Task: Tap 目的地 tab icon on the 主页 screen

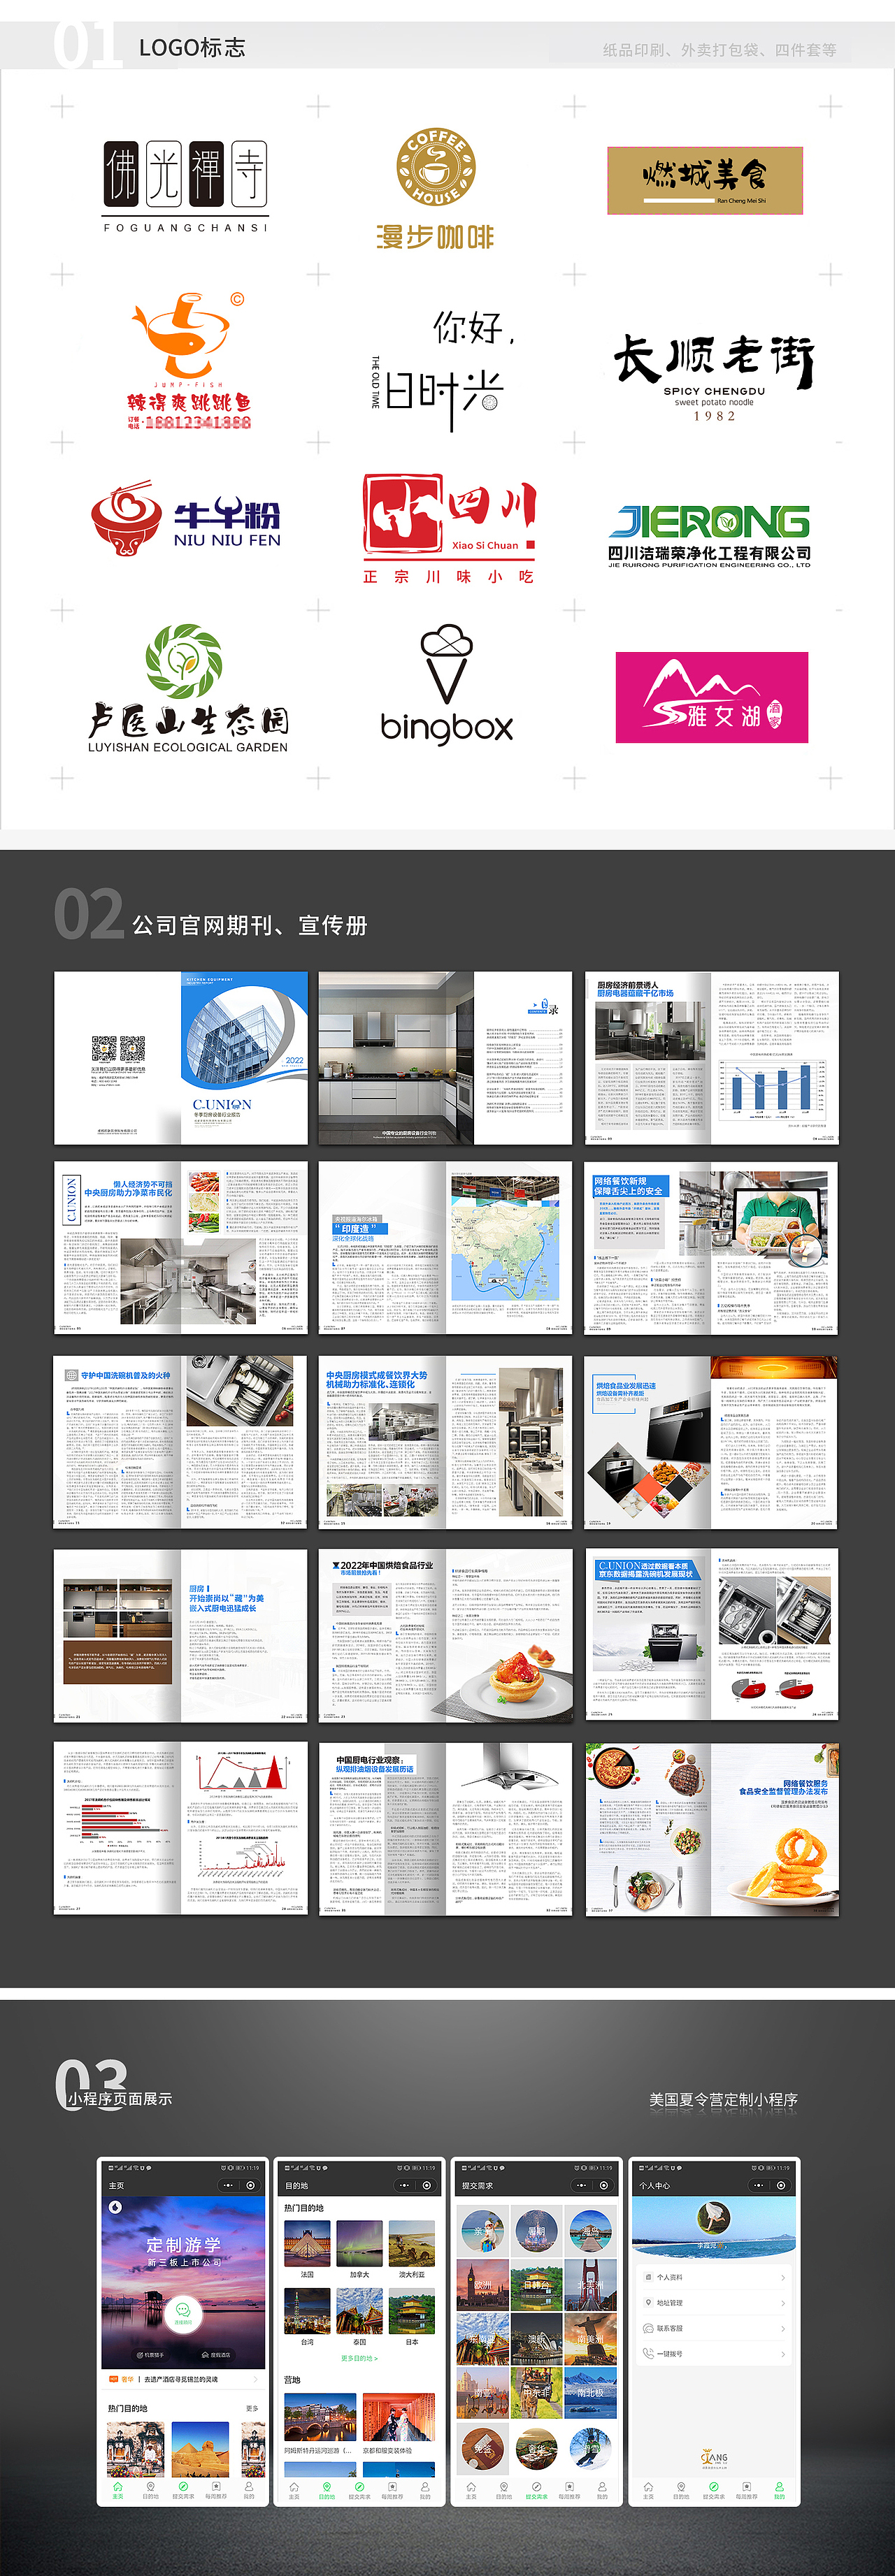Action: (150, 2486)
